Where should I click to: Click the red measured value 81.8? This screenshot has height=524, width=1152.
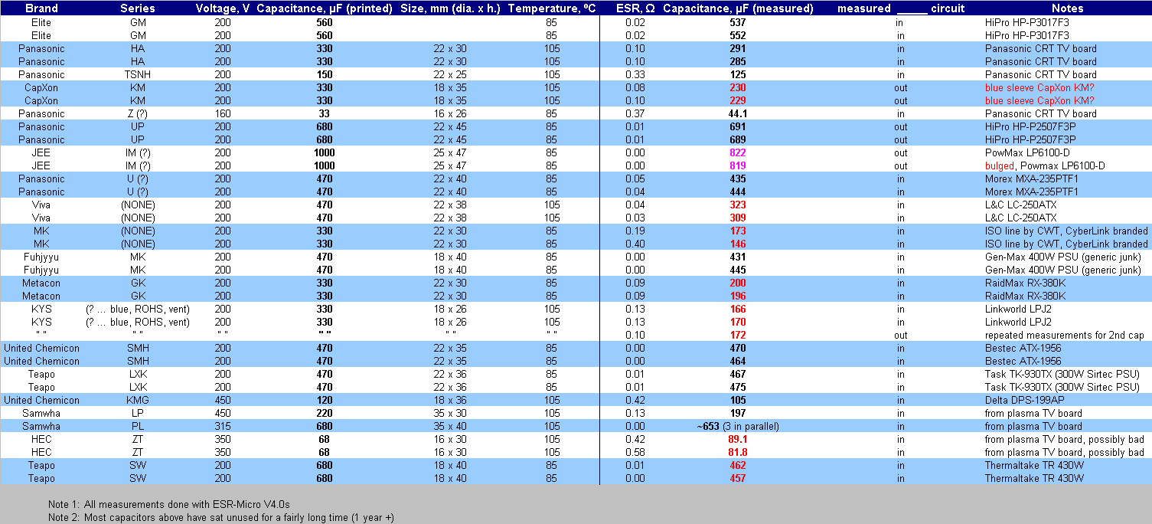(x=738, y=452)
